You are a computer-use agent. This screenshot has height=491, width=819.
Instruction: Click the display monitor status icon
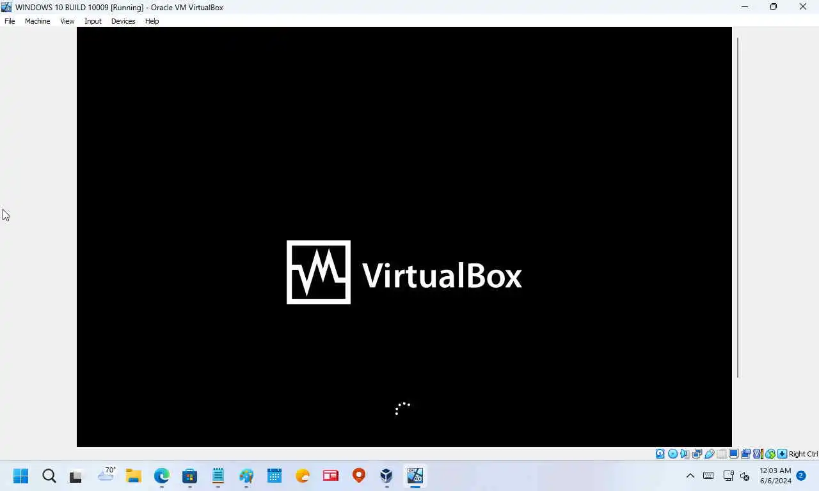(733, 454)
